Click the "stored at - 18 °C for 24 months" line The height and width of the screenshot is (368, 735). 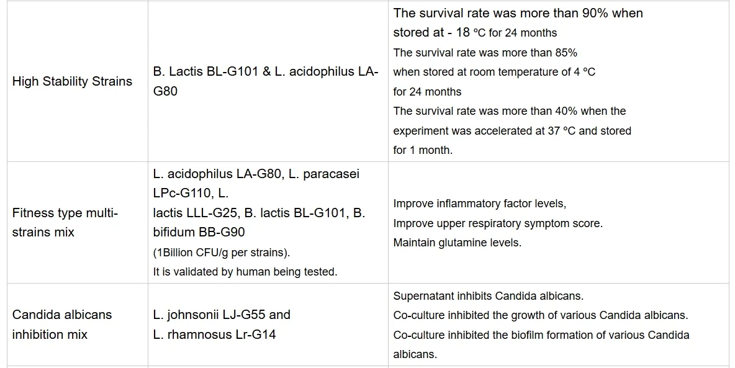[475, 33]
